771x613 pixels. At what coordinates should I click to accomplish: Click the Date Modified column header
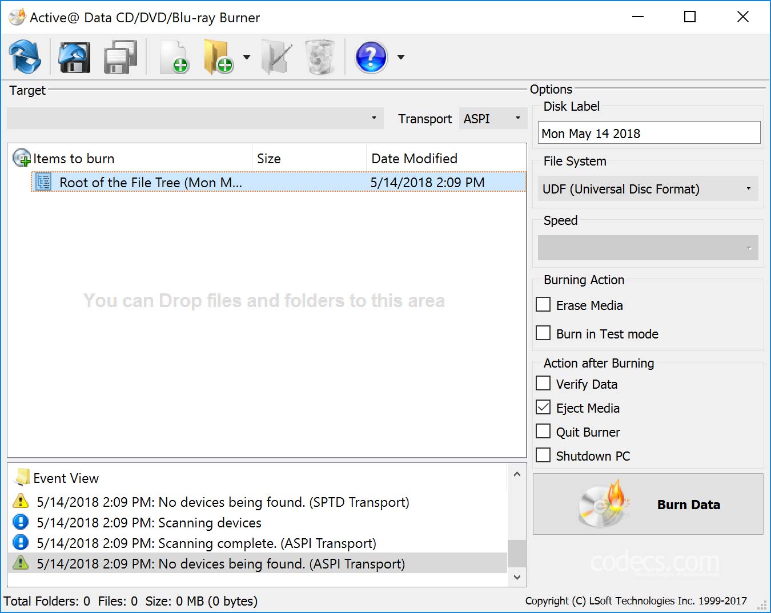click(446, 158)
